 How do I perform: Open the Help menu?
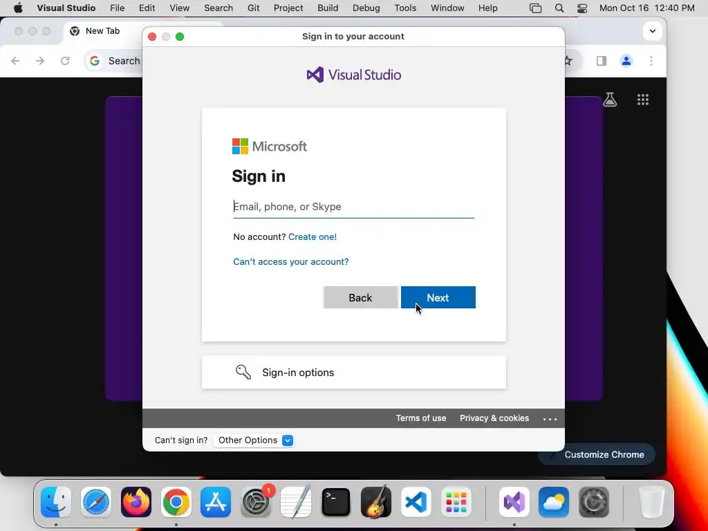(x=487, y=8)
